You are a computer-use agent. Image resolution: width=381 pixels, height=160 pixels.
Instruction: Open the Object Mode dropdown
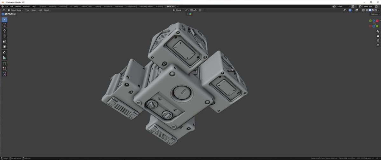tap(16, 10)
